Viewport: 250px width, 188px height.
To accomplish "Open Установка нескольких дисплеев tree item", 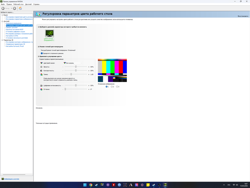I will [17, 38].
